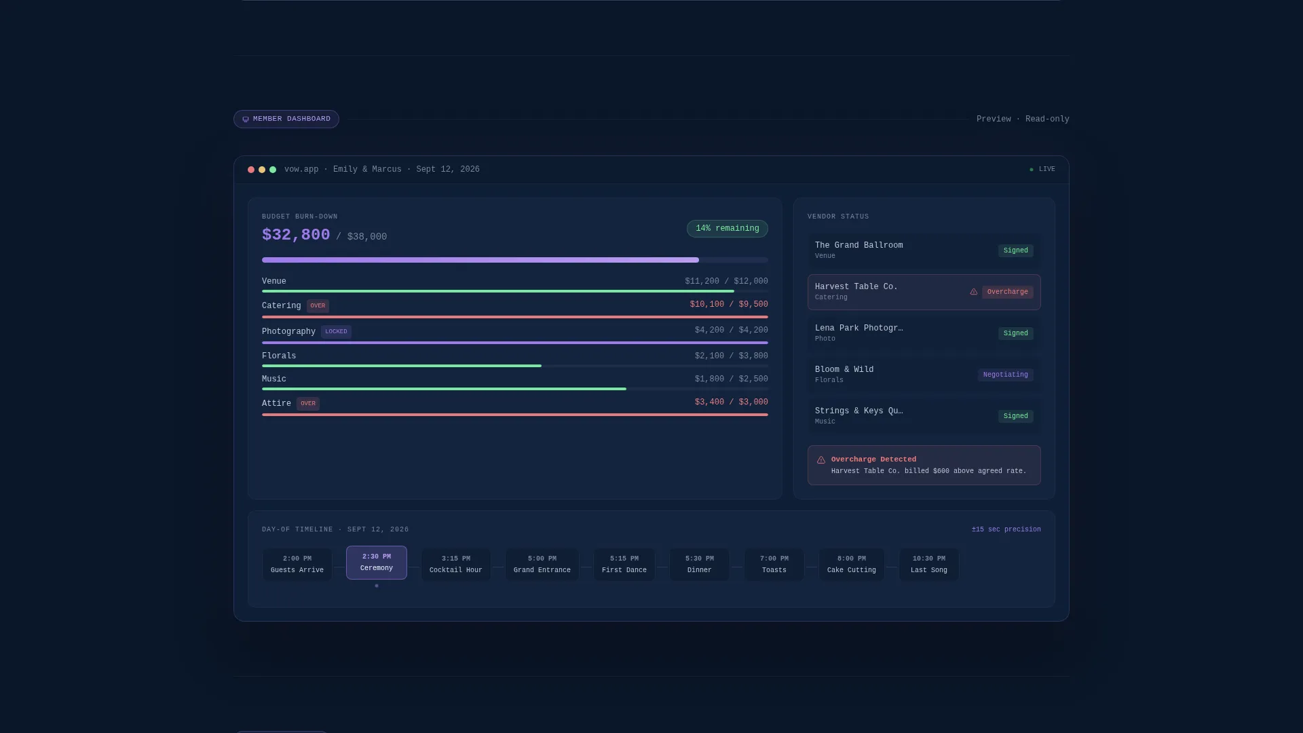Select the 2:30 PM Ceremony event
The height and width of the screenshot is (733, 1303).
[x=377, y=563]
